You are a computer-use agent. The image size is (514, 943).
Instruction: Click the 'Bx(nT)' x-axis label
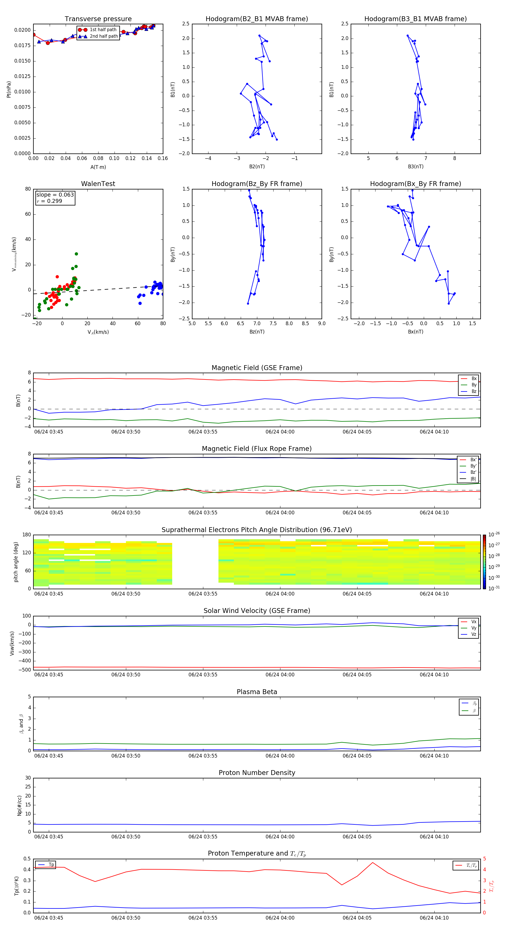415,332
